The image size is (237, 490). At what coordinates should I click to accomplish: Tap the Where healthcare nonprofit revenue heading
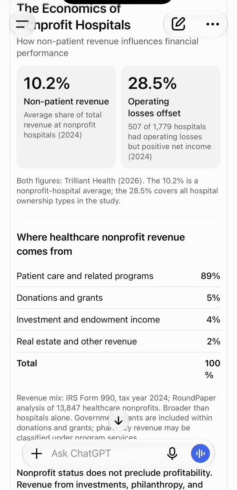coord(101,244)
